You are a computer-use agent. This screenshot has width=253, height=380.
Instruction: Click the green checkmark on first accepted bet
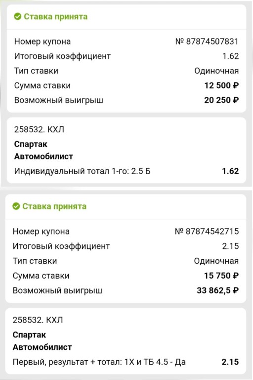[17, 16]
